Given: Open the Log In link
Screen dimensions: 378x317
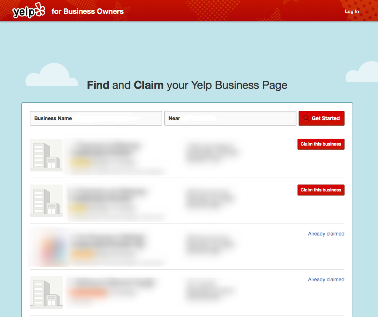Looking at the screenshot, I should [352, 11].
